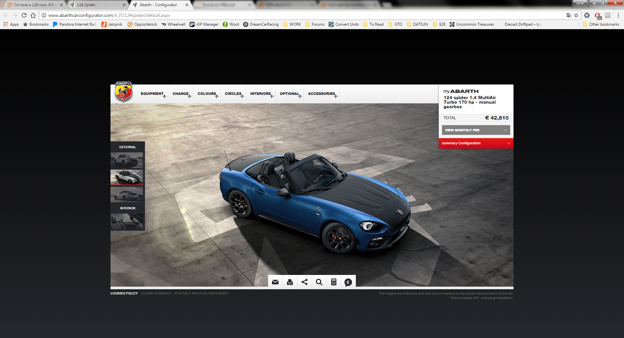Close the Abarth Configurator tab
624x338 pixels.
(x=187, y=5)
